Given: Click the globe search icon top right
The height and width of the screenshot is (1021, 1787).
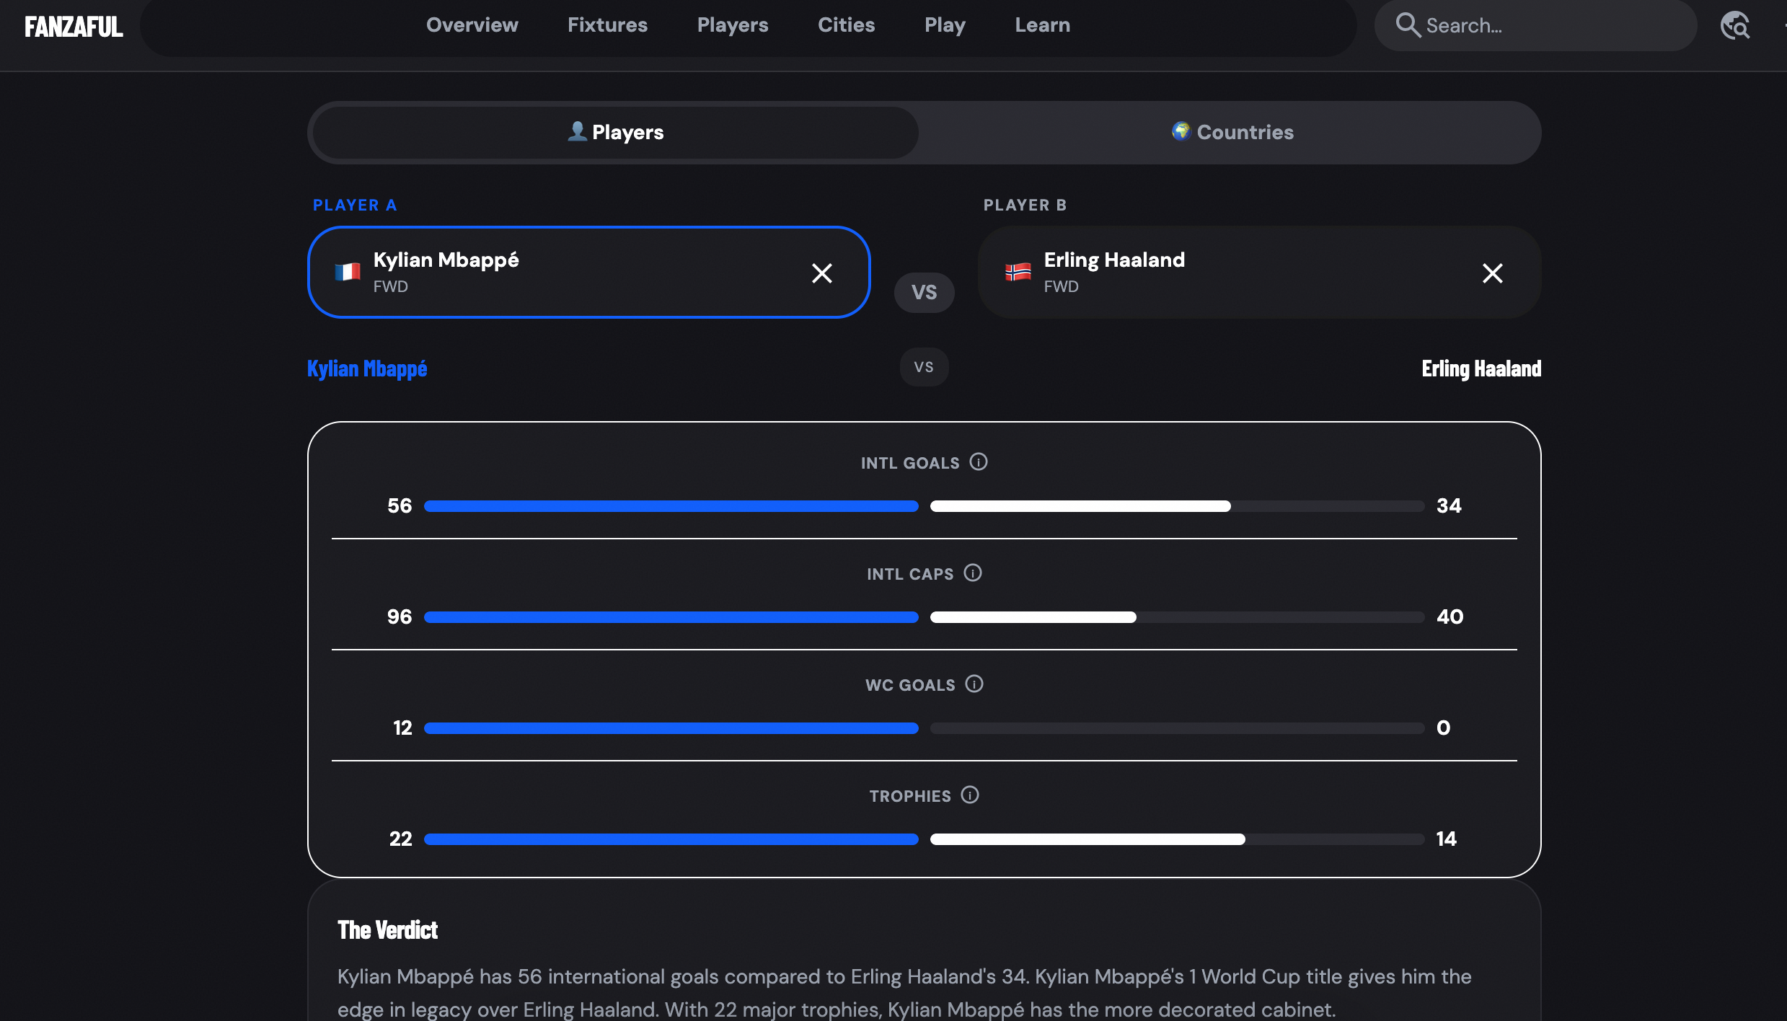Looking at the screenshot, I should (x=1735, y=26).
